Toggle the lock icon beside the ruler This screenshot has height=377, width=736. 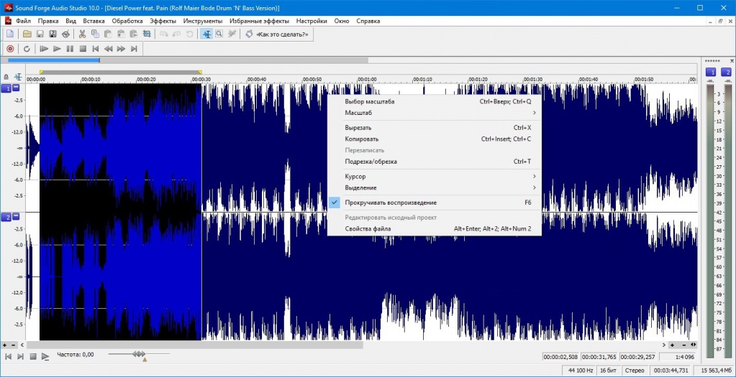pyautogui.click(x=6, y=77)
